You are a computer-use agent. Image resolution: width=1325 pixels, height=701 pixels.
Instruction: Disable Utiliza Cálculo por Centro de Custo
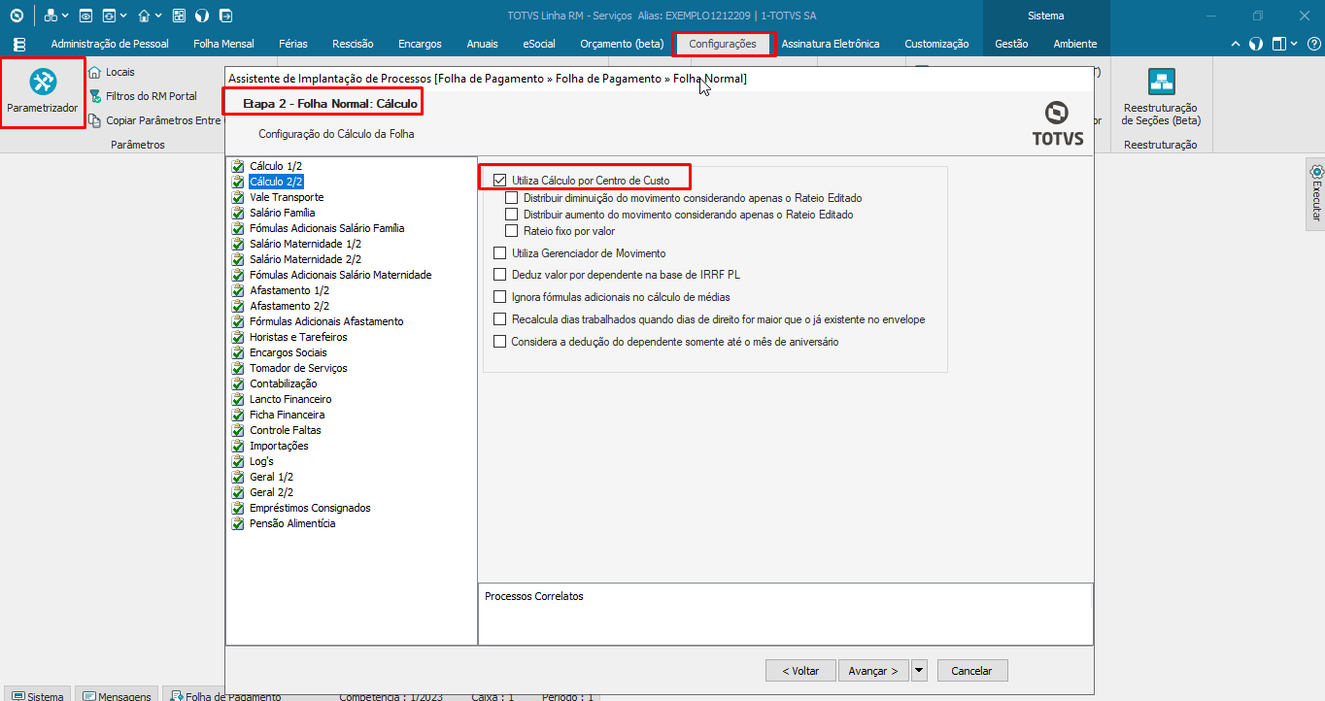coord(500,181)
